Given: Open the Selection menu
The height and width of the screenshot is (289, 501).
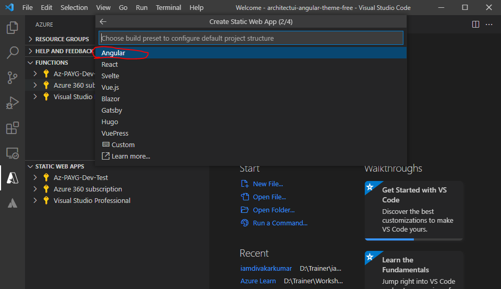Looking at the screenshot, I should (x=74, y=7).
